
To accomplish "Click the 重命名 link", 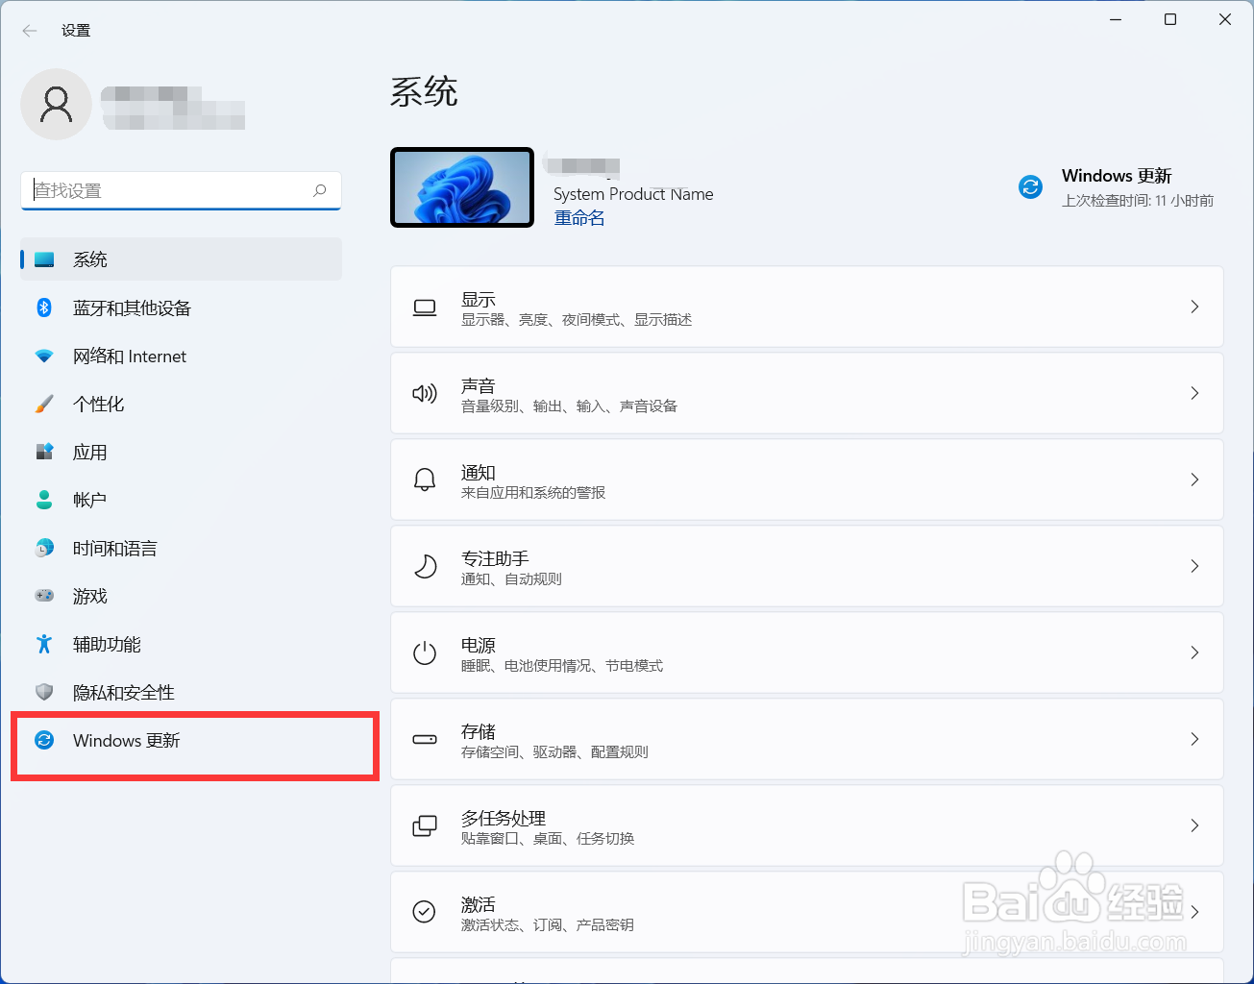I will 579,218.
